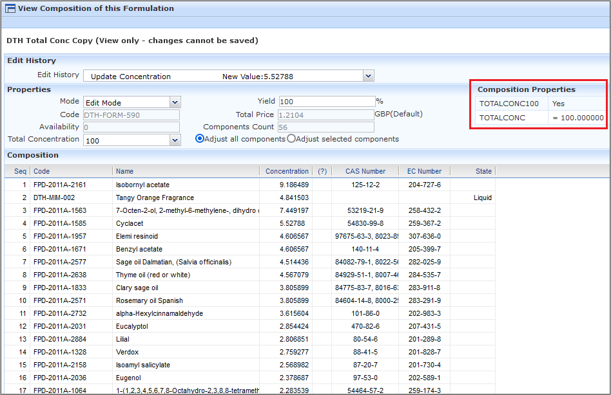Select the Eucalyptol row name
611x395 pixels.
[131, 326]
